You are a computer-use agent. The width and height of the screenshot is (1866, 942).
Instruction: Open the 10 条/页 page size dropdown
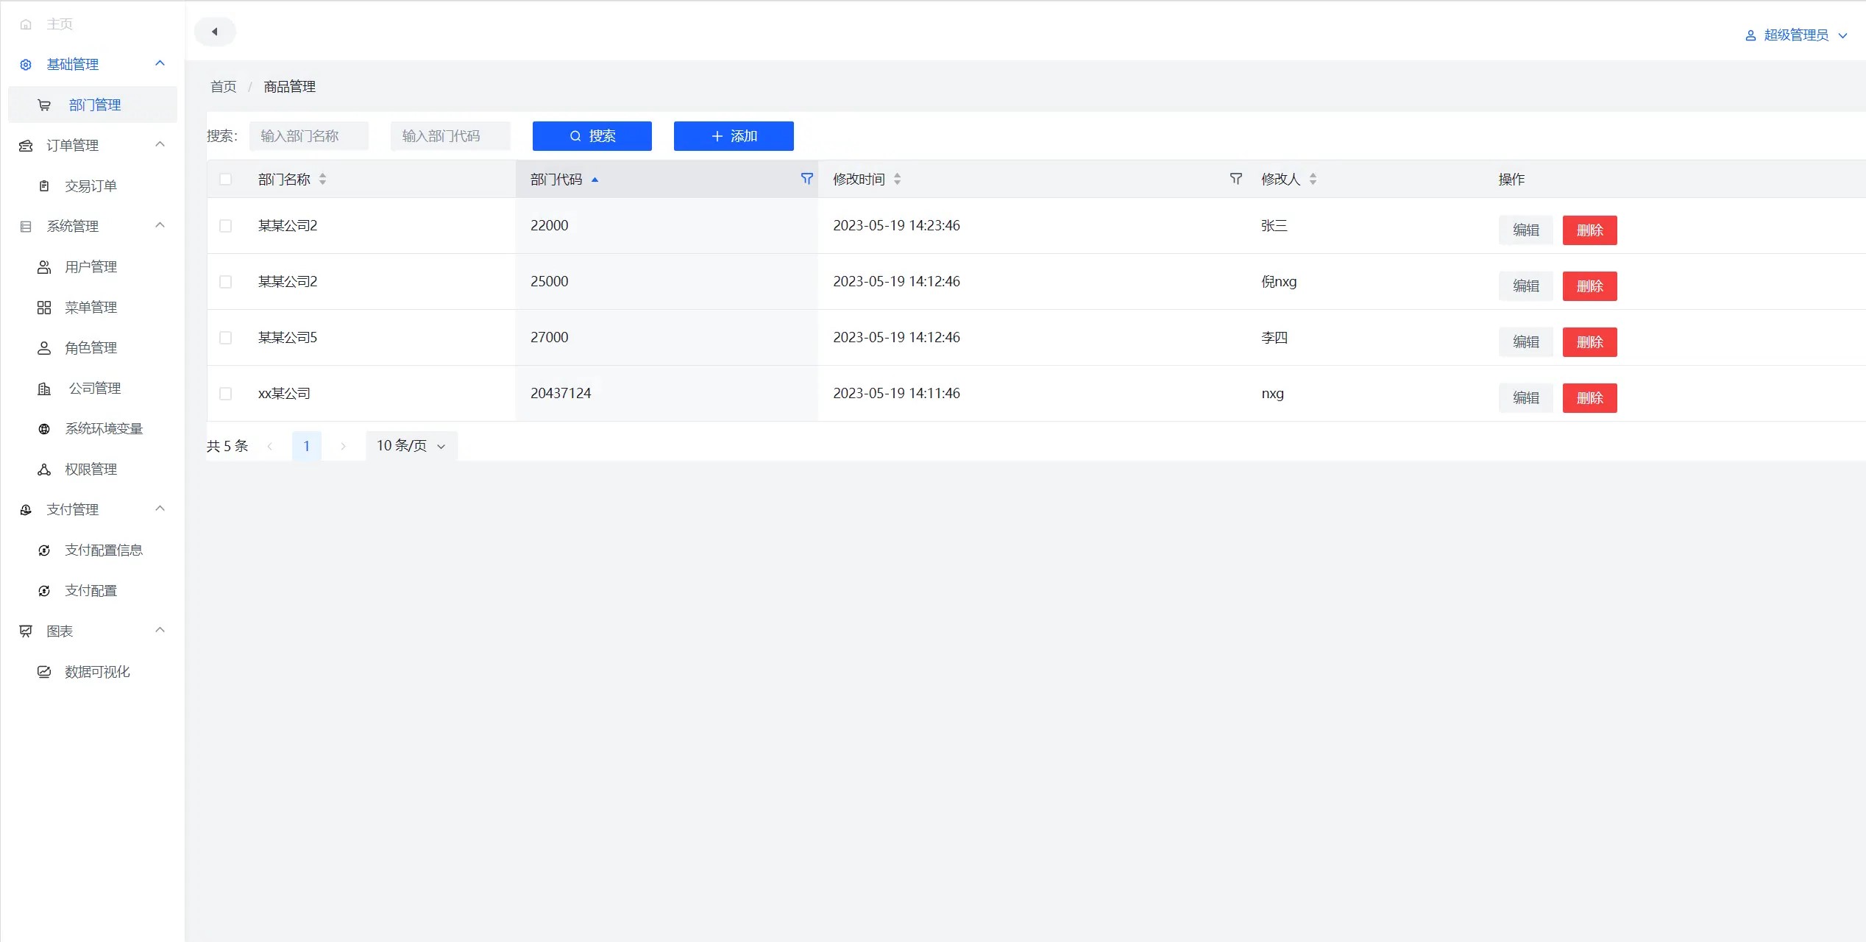411,446
